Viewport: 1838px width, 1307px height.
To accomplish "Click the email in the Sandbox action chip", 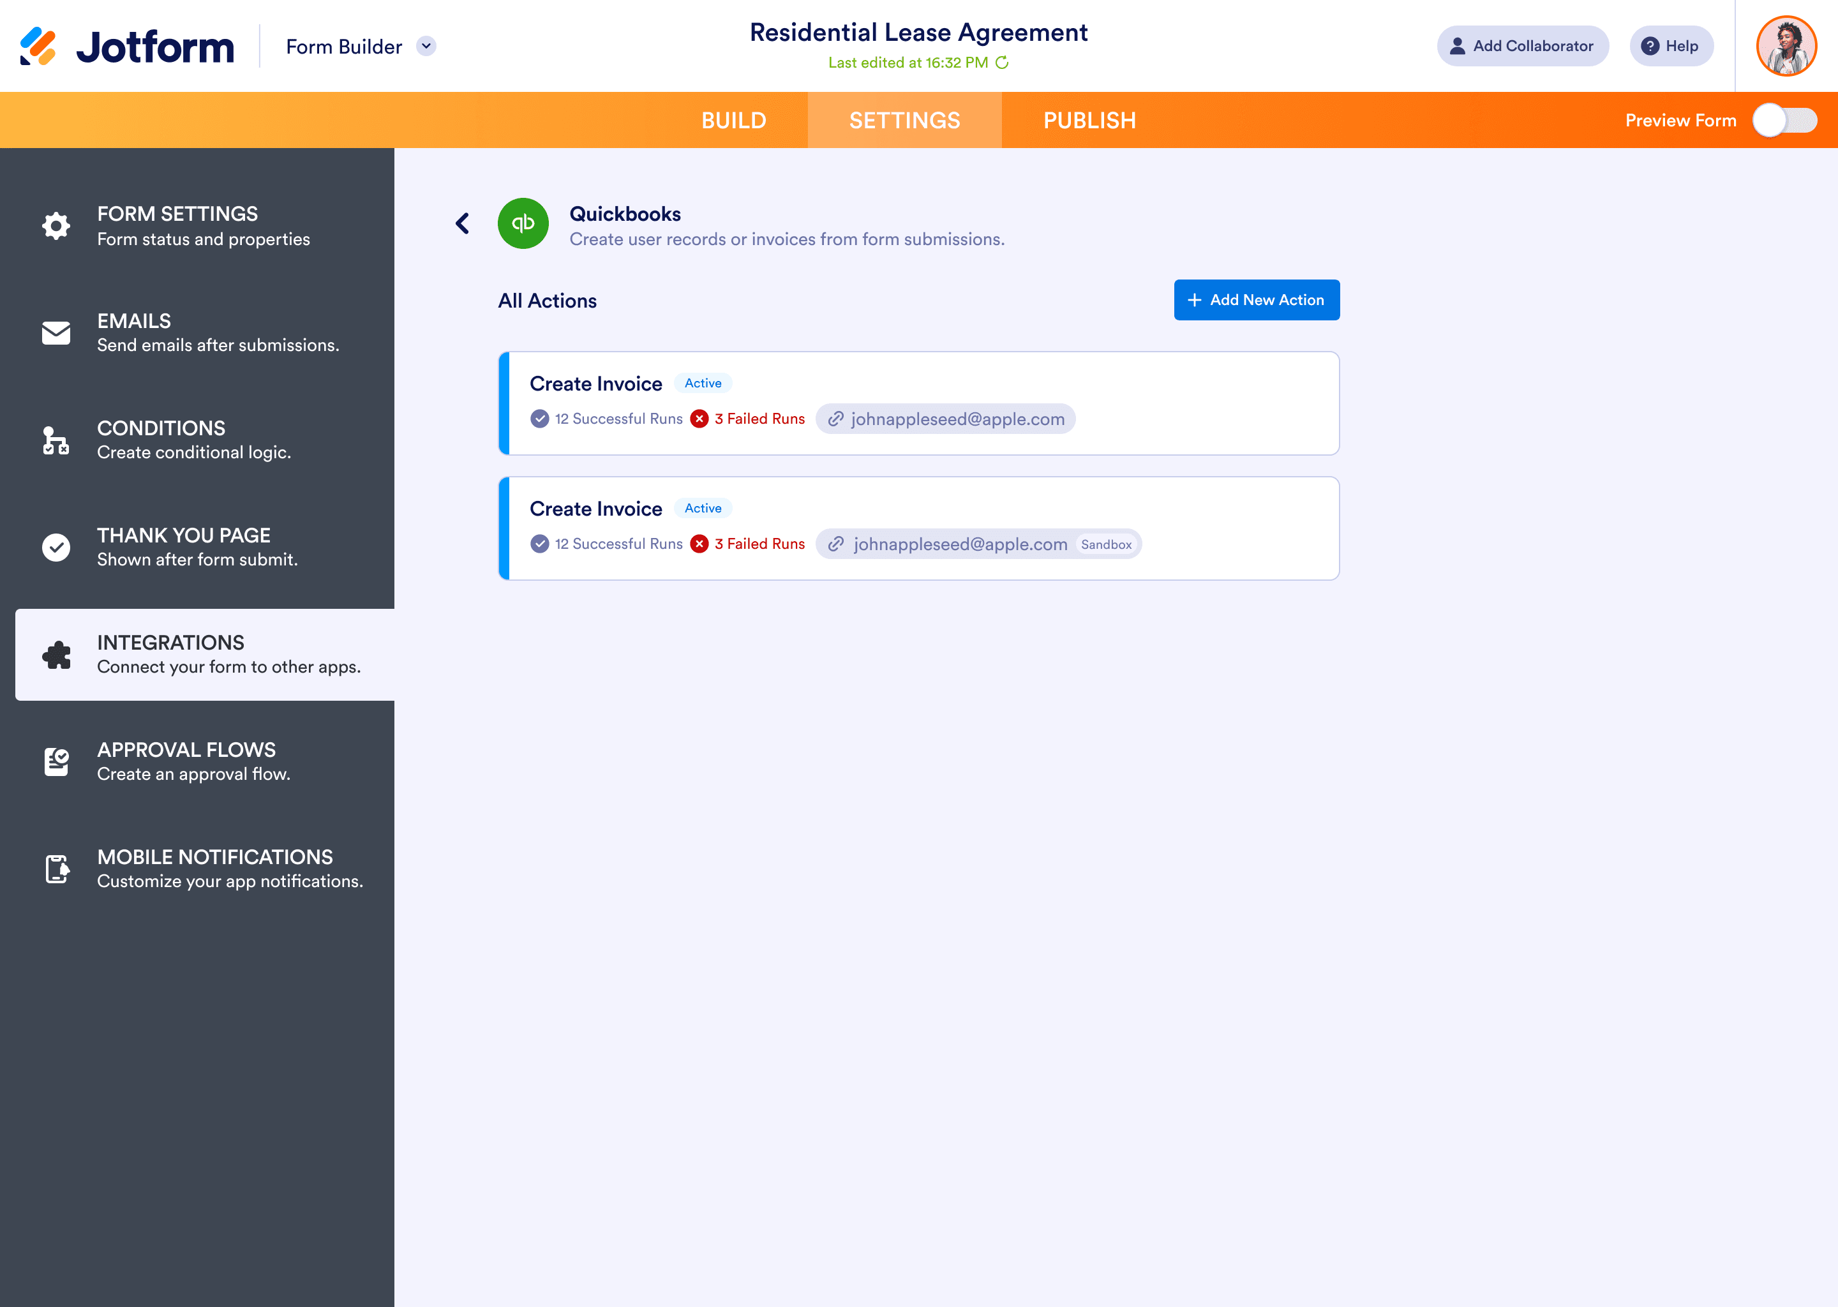I will [960, 545].
